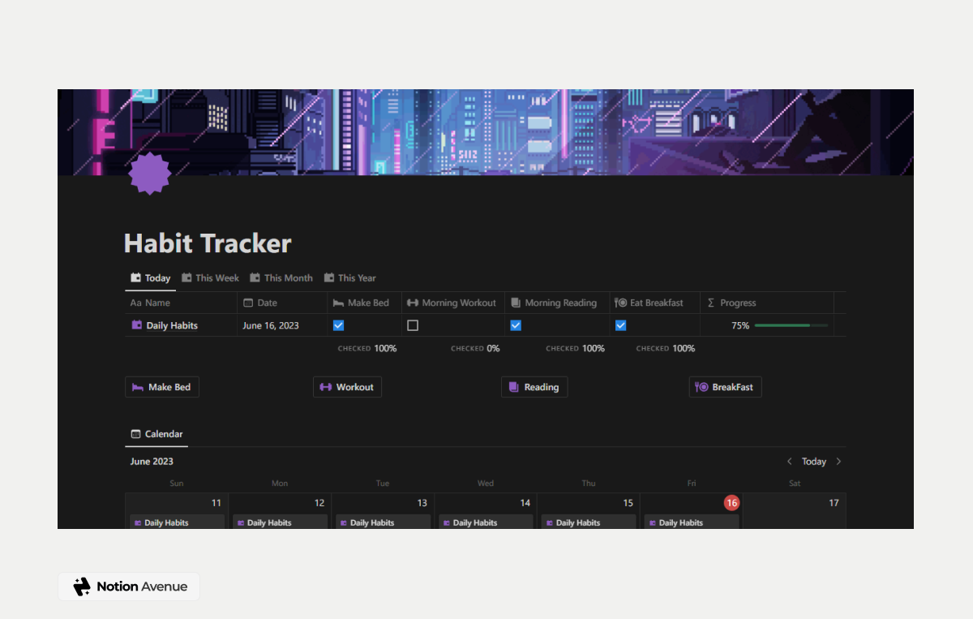
Task: Switch to the This Month view
Action: click(x=281, y=277)
